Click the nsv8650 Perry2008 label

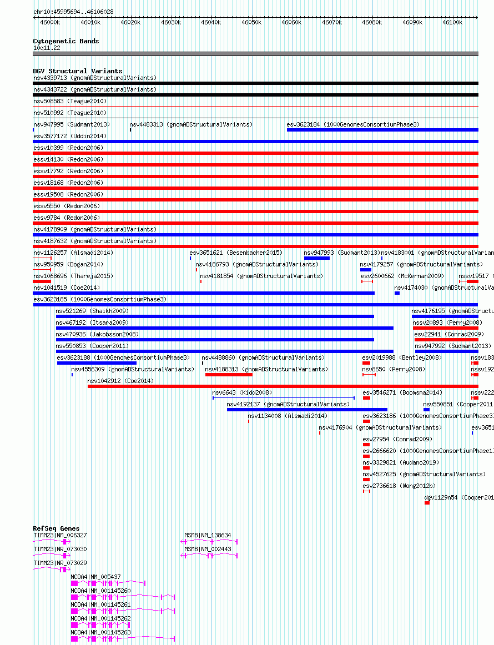click(394, 369)
